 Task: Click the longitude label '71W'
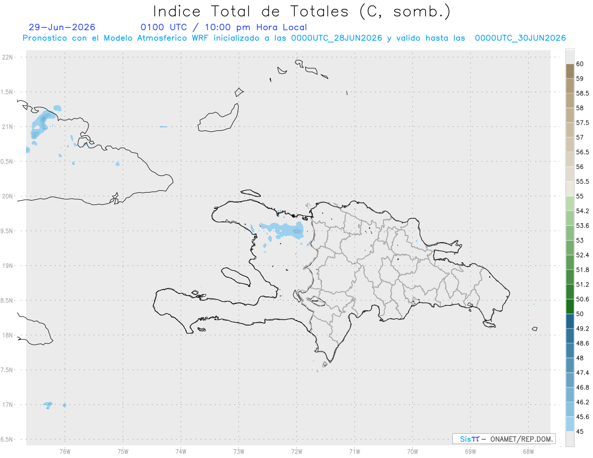[354, 451]
